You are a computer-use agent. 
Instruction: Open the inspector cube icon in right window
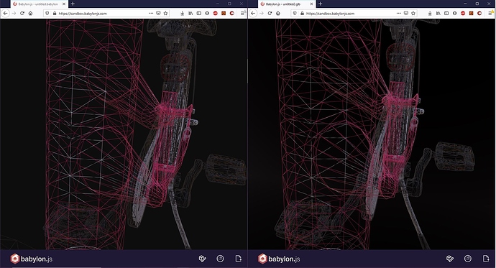450,259
